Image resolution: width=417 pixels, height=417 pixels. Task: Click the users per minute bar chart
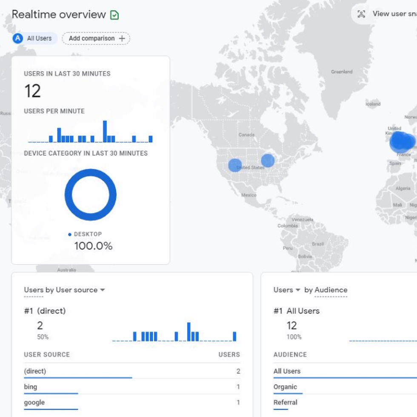90,131
